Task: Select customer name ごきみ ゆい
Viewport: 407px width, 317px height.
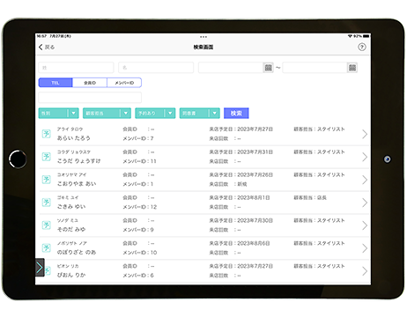Action: point(71,207)
